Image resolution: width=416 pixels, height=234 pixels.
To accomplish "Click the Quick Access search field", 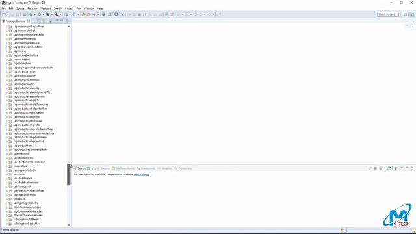I will pyautogui.click(x=388, y=14).
